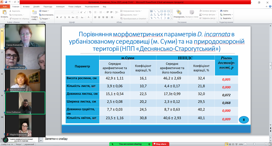This screenshot has height=146, width=272.
Task: Click the Создать слайд icon
Action: (x=35, y=14)
